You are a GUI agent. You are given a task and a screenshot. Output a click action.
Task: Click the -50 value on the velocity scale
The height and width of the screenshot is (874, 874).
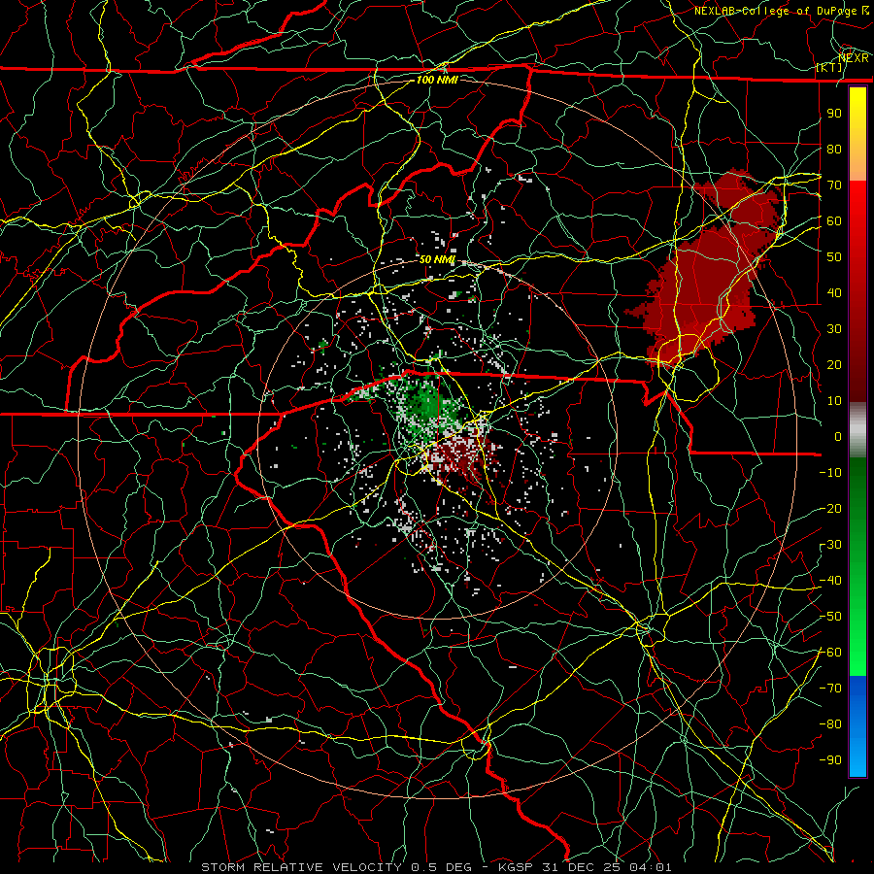pos(830,617)
